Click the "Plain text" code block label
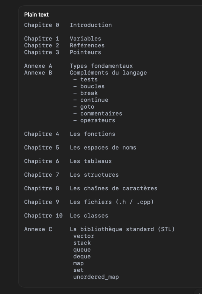The width and height of the screenshot is (202, 294). click(36, 15)
